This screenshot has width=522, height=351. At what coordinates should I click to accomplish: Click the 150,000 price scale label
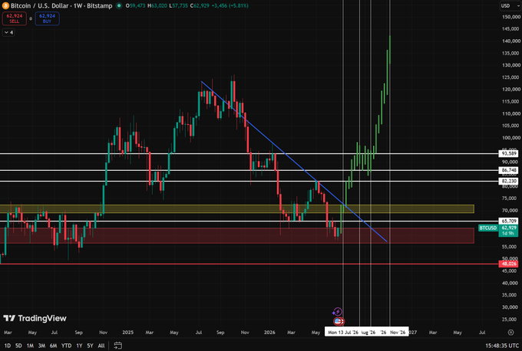pos(511,17)
